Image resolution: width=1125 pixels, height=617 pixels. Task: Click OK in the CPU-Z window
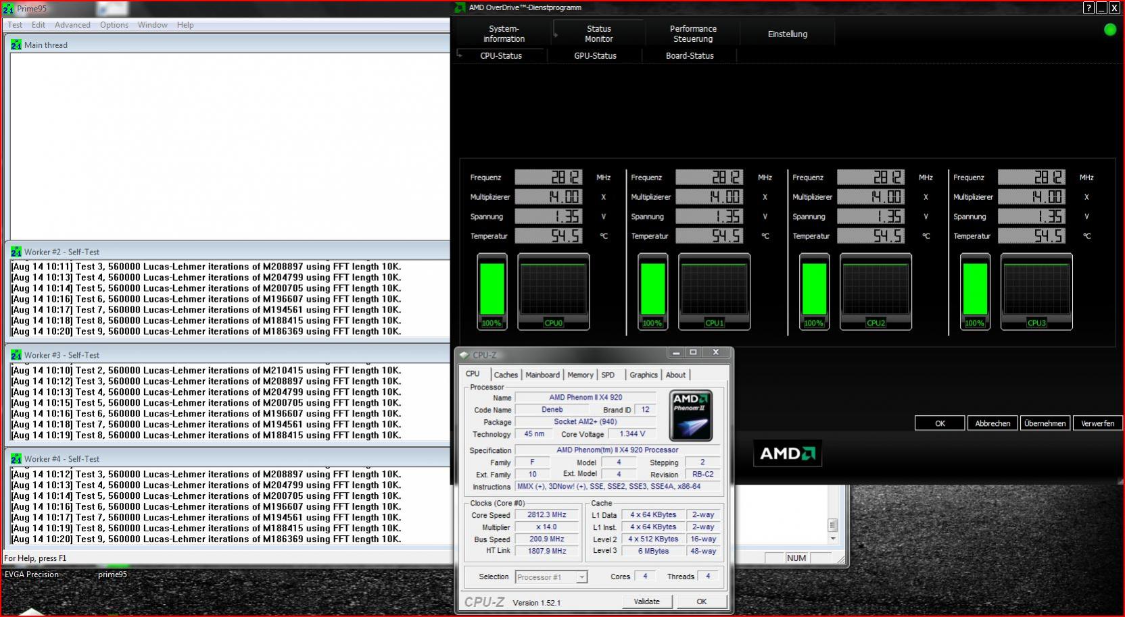coord(702,601)
